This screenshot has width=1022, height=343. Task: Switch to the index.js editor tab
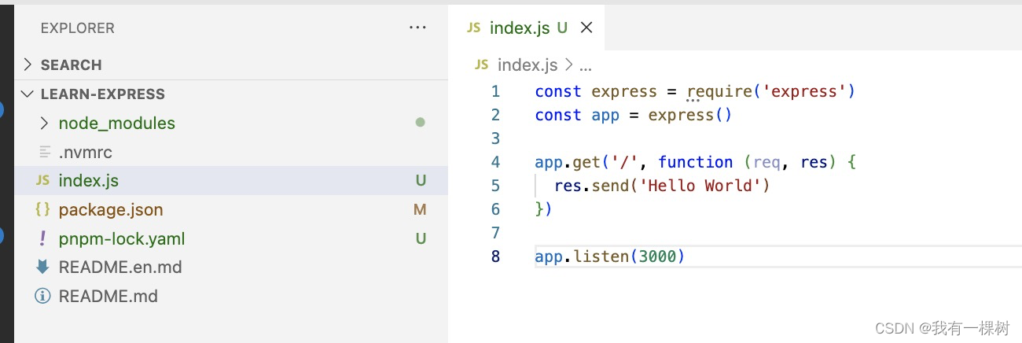[527, 28]
